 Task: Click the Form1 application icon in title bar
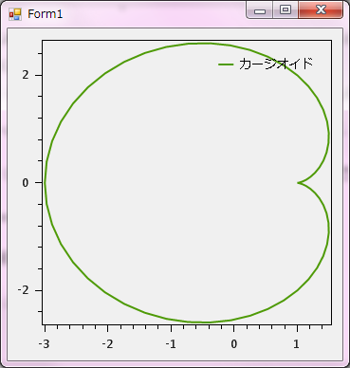click(15, 14)
